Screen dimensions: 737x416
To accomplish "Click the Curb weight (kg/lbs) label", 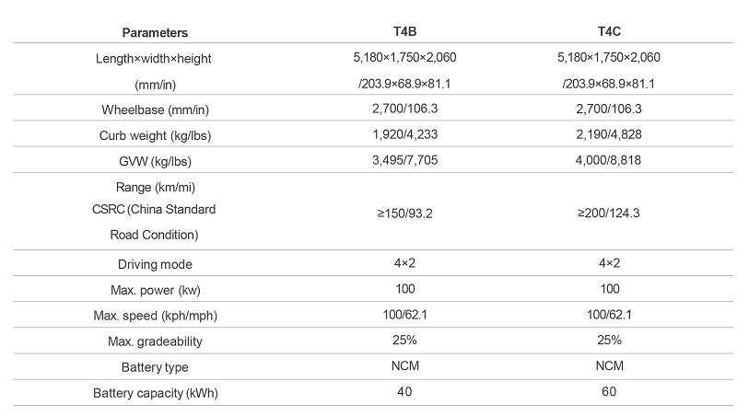I will click(154, 135).
